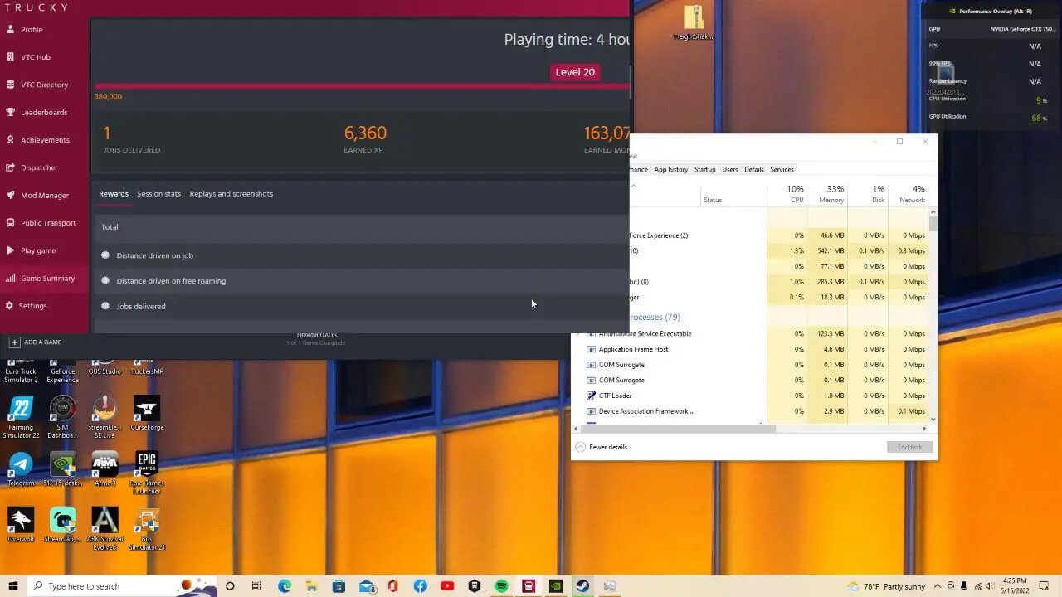Sort Task Manager by Status column
This screenshot has width=1062, height=597.
[733, 194]
